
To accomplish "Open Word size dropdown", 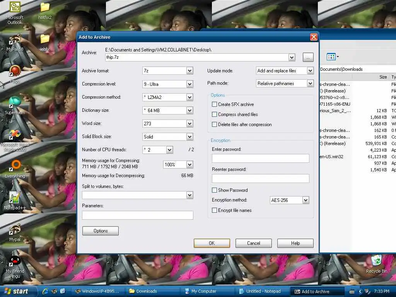I will pyautogui.click(x=189, y=123).
